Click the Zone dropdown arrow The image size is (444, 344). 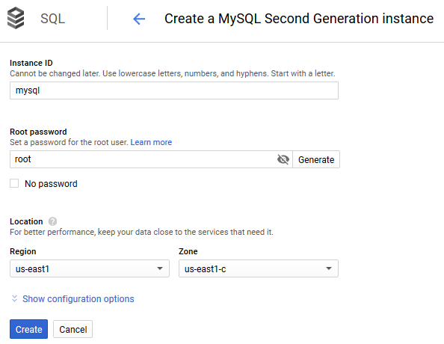pos(328,268)
